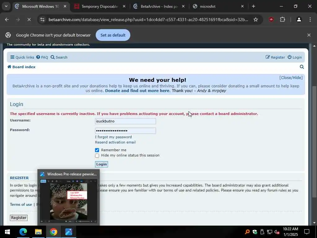Open the I forgot my password link

pos(113,137)
